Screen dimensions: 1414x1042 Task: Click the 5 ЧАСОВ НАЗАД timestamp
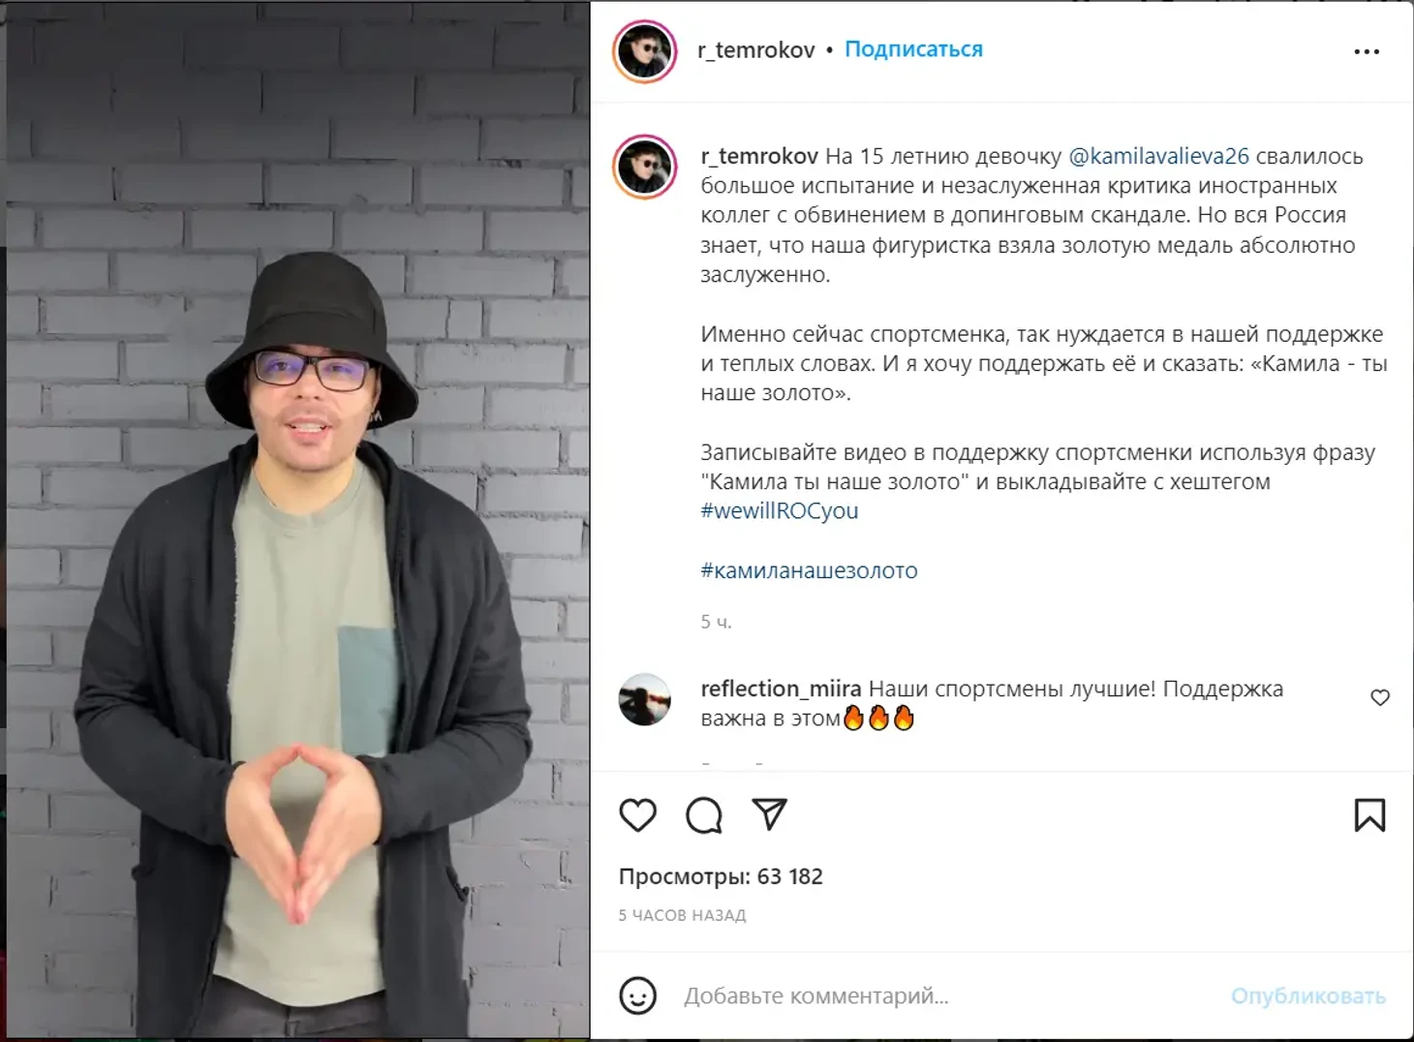[x=682, y=915]
